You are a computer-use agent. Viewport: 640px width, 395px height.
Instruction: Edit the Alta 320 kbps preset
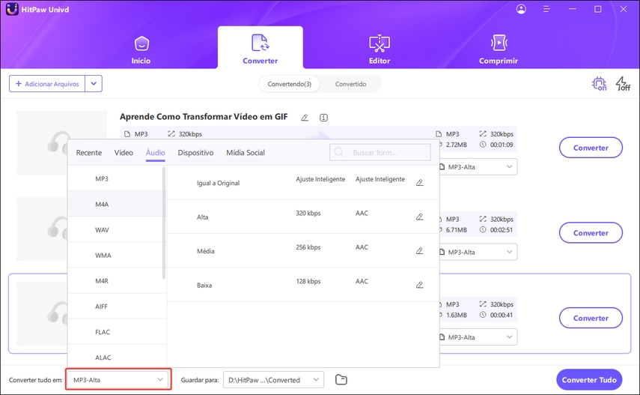(419, 217)
